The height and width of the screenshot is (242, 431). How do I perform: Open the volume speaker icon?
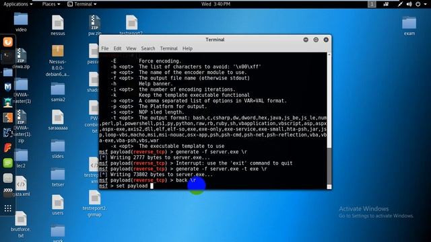tap(409, 4)
